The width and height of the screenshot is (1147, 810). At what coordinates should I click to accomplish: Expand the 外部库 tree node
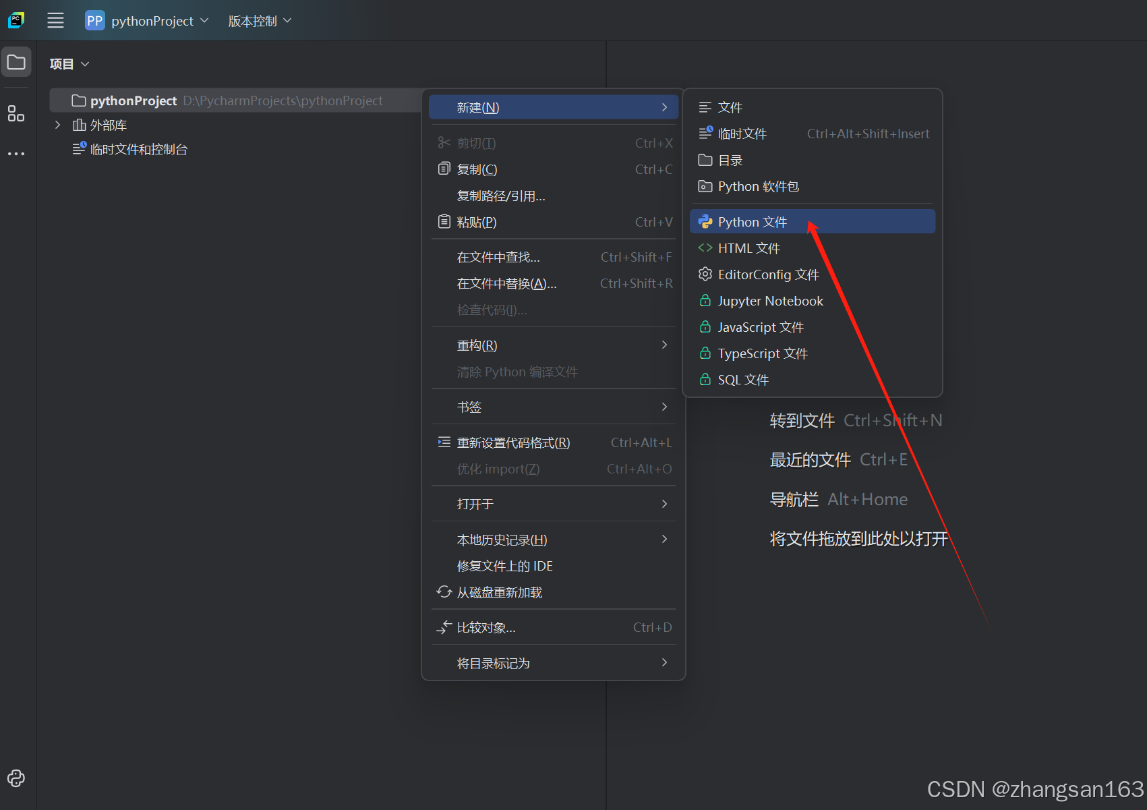pyautogui.click(x=57, y=124)
